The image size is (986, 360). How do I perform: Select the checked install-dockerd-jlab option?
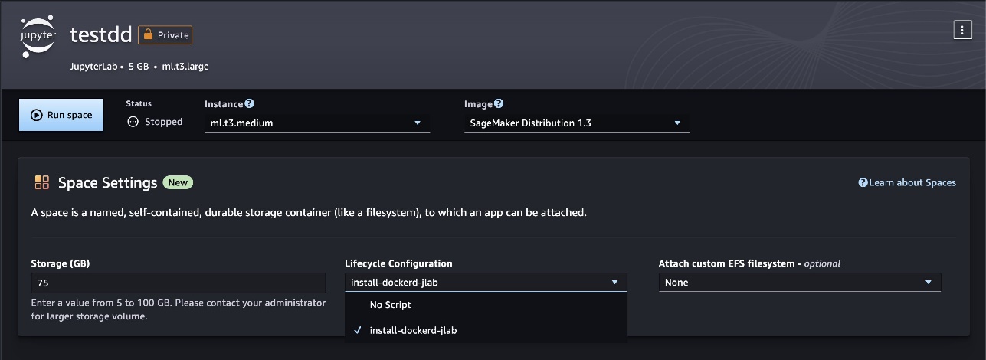(486, 330)
